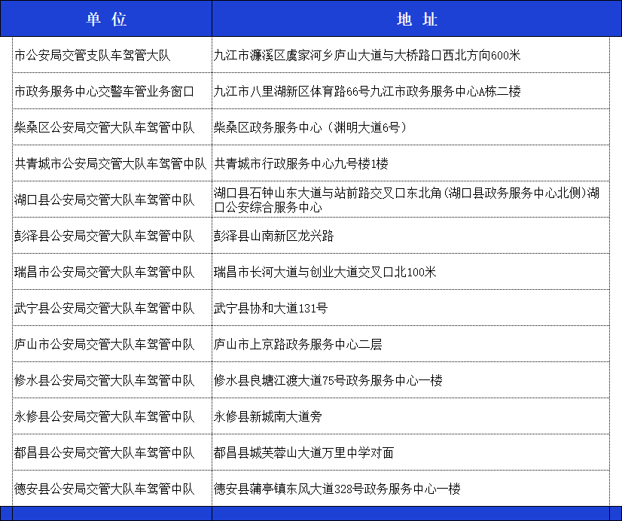Image resolution: width=622 pixels, height=521 pixels.
Task: Click the 单位 column header
Action: tap(106, 19)
